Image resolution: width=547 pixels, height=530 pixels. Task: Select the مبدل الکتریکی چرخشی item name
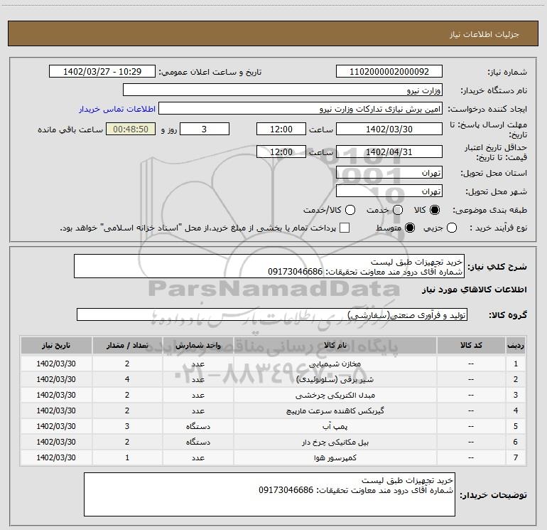pyautogui.click(x=335, y=395)
